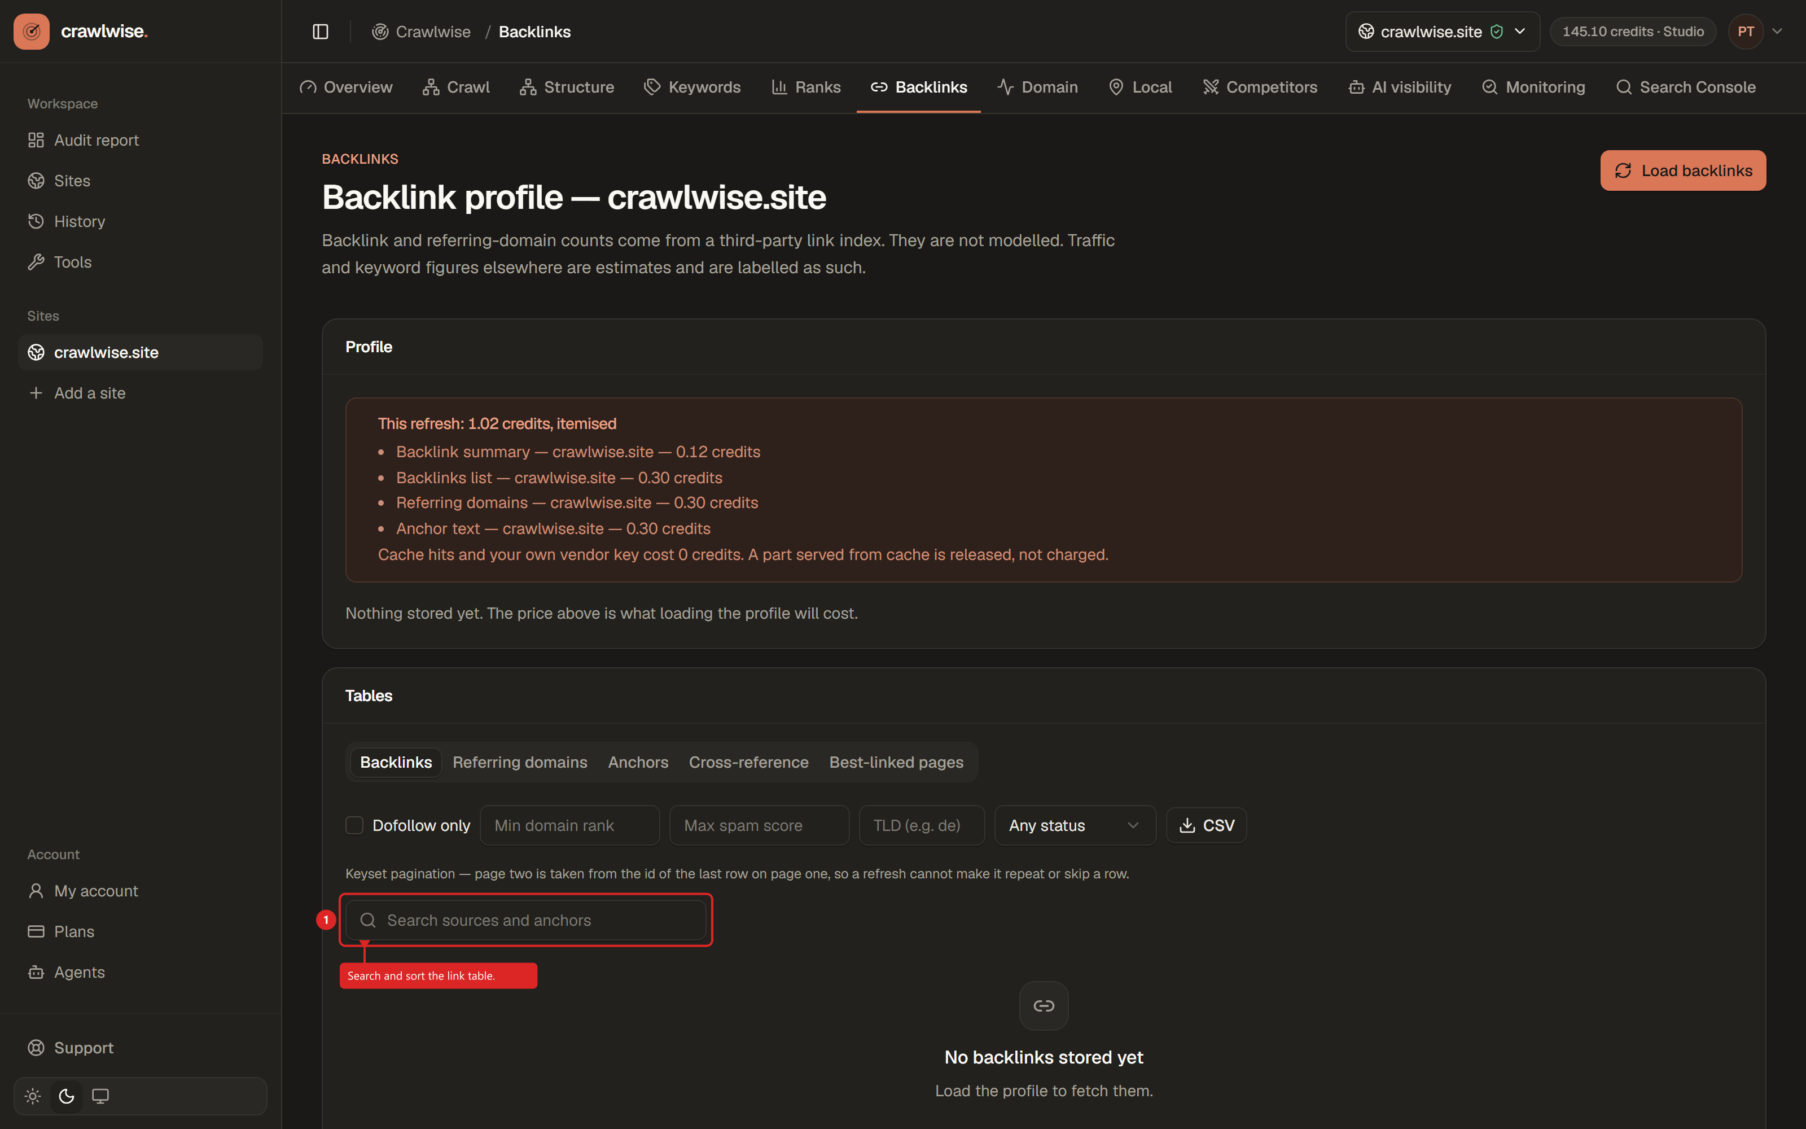This screenshot has width=1806, height=1129.
Task: Select system theme monitor icon
Action: click(100, 1096)
